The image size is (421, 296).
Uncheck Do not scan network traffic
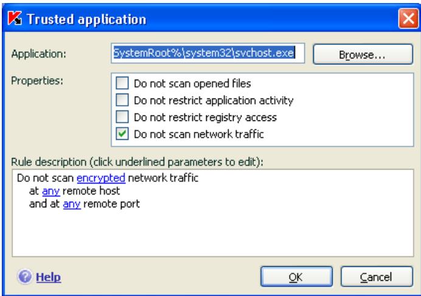coord(122,134)
